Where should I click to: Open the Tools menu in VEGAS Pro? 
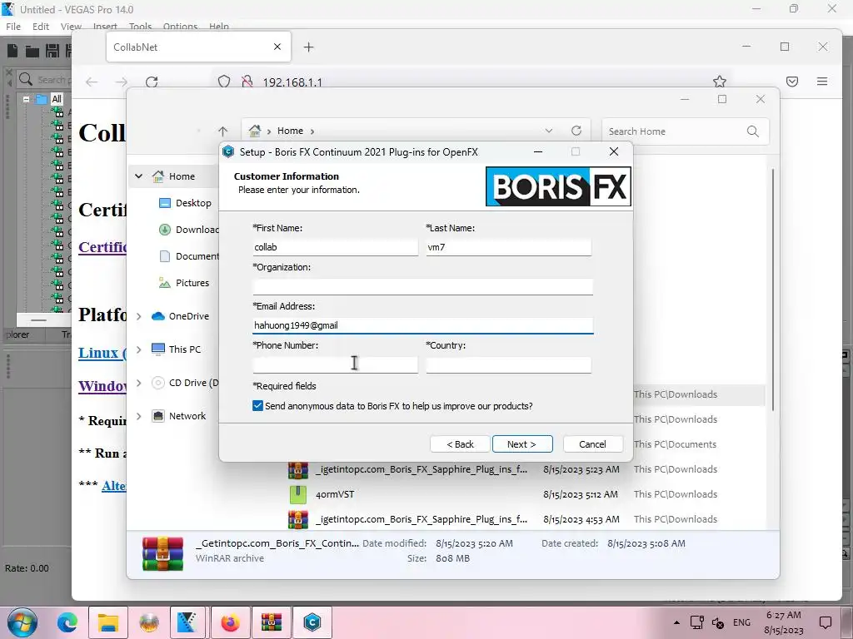(x=140, y=26)
